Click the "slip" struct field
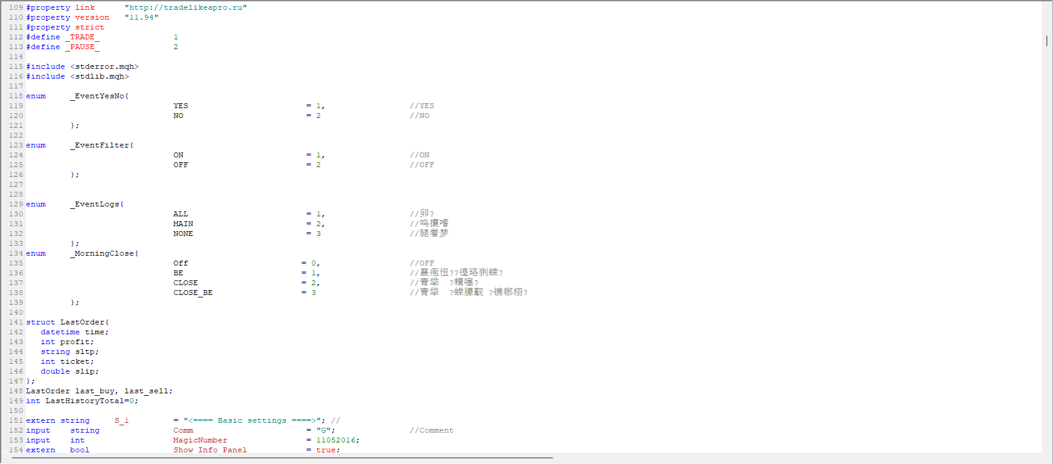This screenshot has width=1053, height=464. point(85,371)
